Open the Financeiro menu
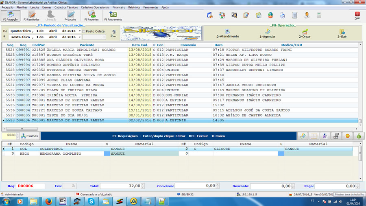This screenshot has height=206, width=366. pos(119,7)
